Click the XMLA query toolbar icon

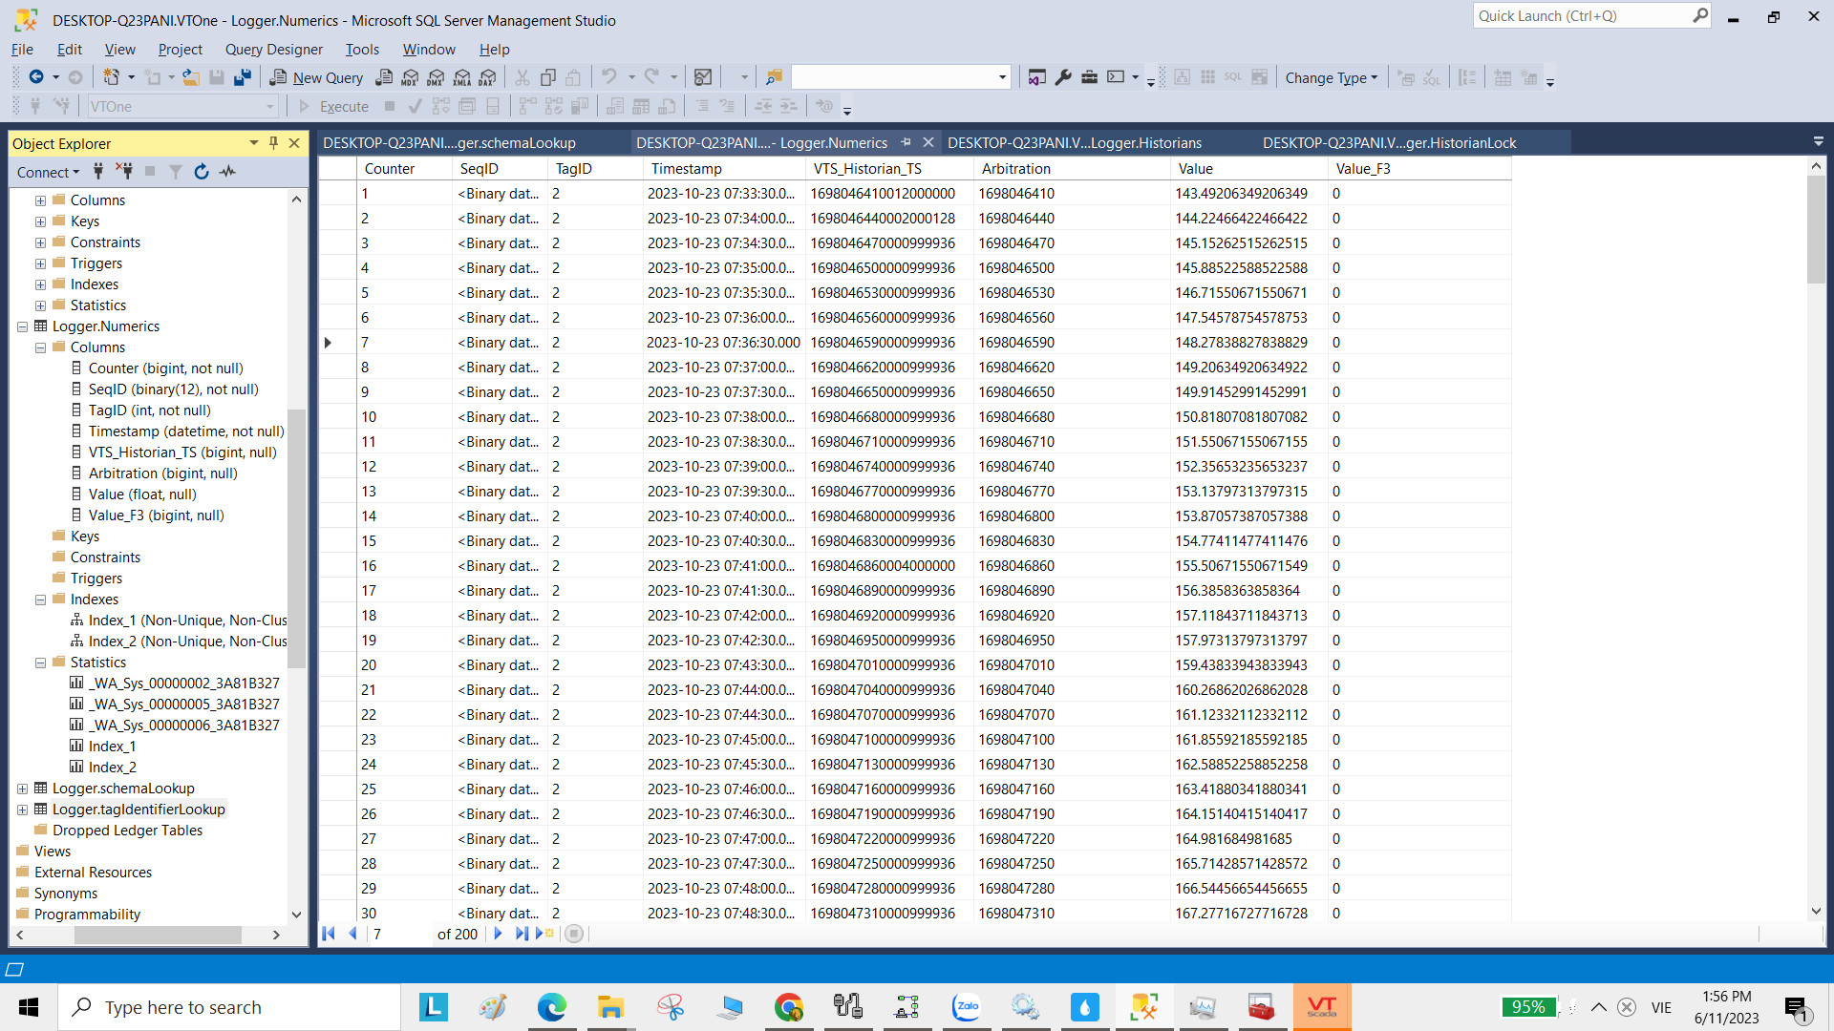(462, 77)
